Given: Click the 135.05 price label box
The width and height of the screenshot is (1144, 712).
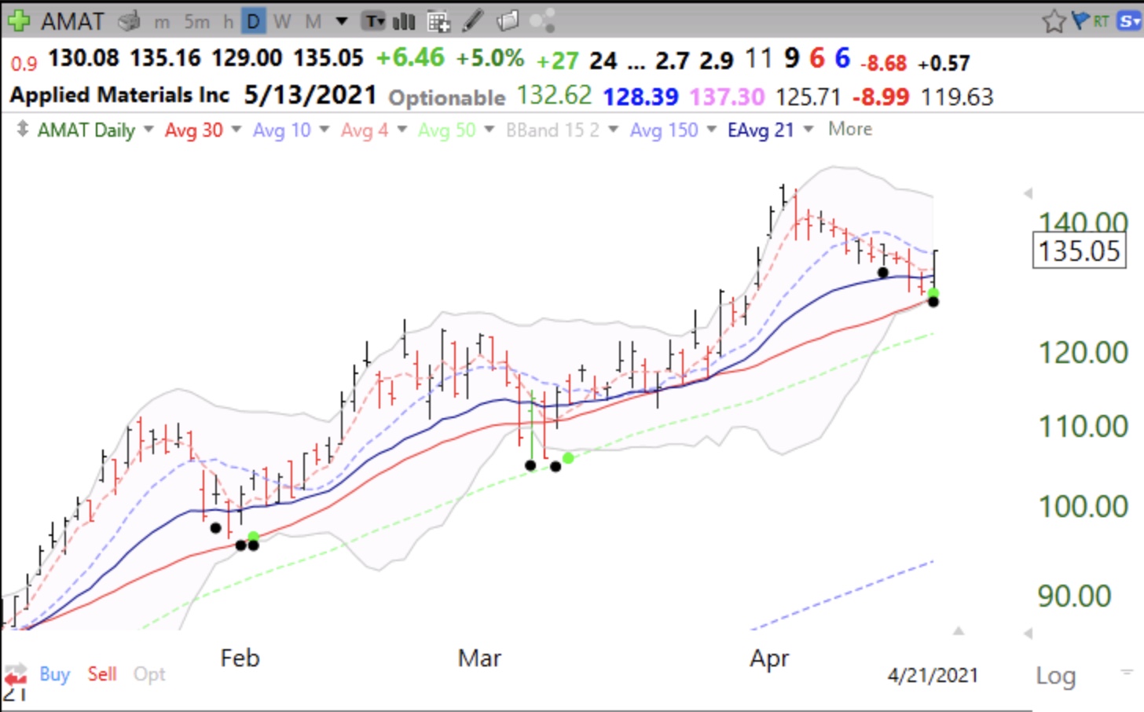Looking at the screenshot, I should (x=1079, y=251).
